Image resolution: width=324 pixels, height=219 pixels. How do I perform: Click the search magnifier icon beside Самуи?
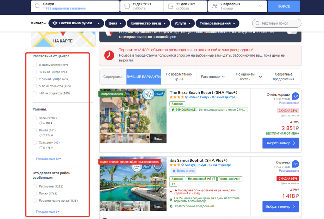[37, 6]
